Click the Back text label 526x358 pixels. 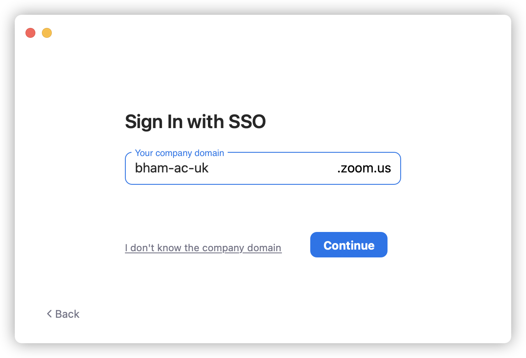pos(67,314)
